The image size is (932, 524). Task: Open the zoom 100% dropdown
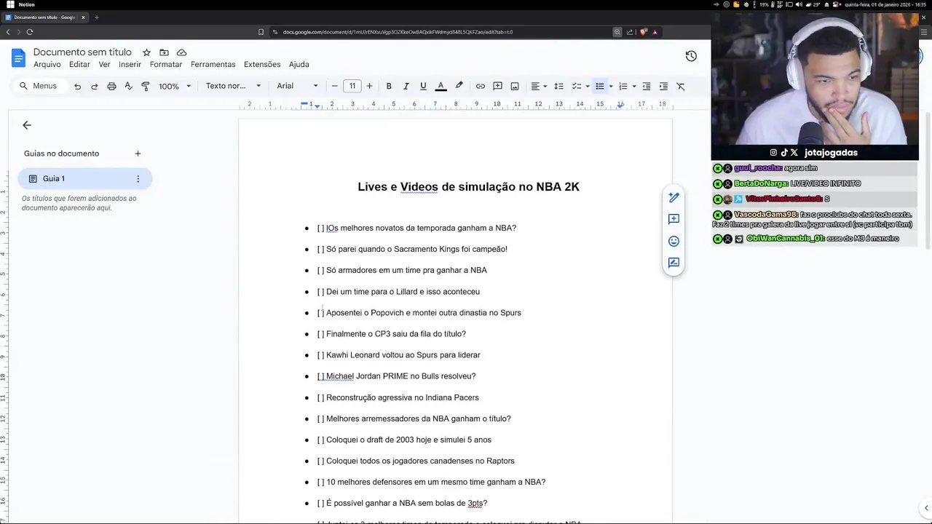point(175,86)
